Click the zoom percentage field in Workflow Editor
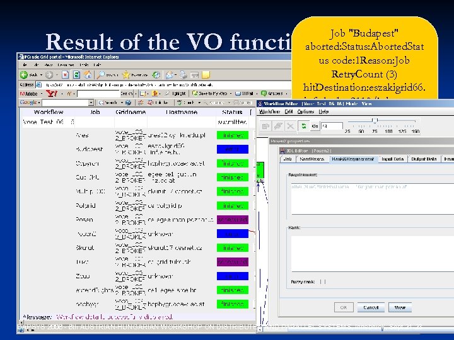The height and width of the screenshot is (340, 454). point(332,126)
